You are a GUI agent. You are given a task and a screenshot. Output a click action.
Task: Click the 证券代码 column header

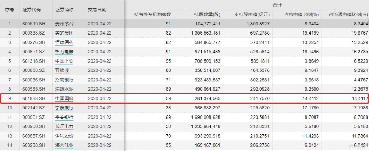coord(31,10)
